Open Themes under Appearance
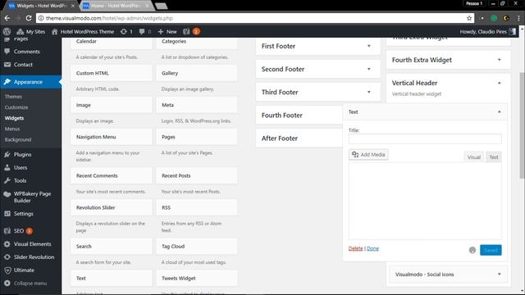The height and width of the screenshot is (295, 525). click(x=13, y=97)
